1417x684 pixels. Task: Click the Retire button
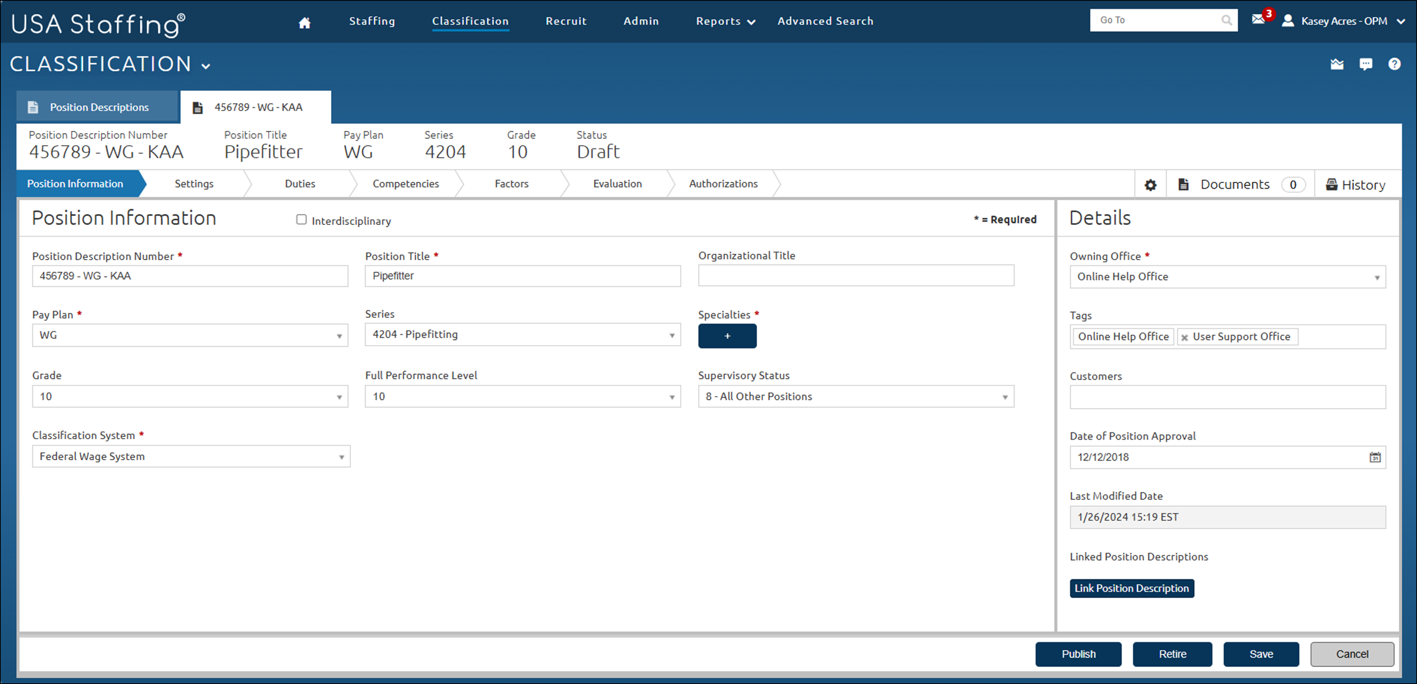[1172, 655]
